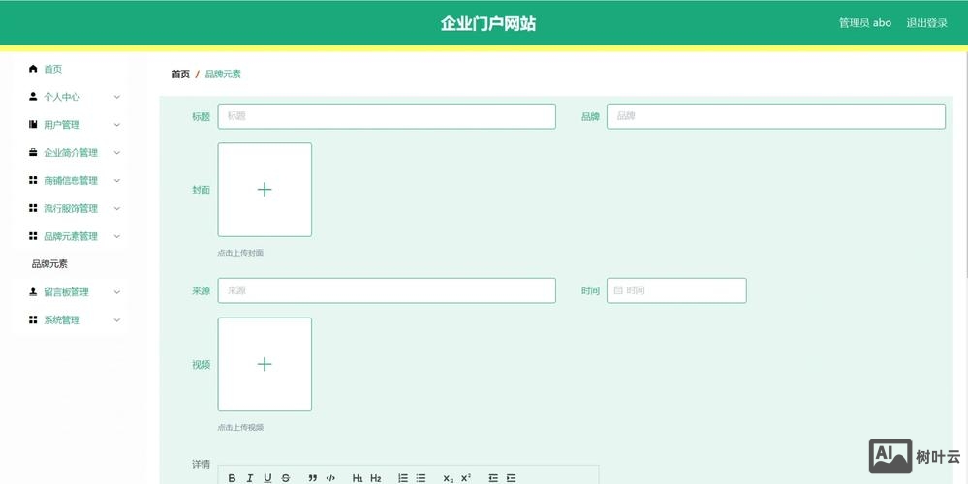
Task: Expand the 留言板管理 menu chevron
Action: (x=116, y=292)
